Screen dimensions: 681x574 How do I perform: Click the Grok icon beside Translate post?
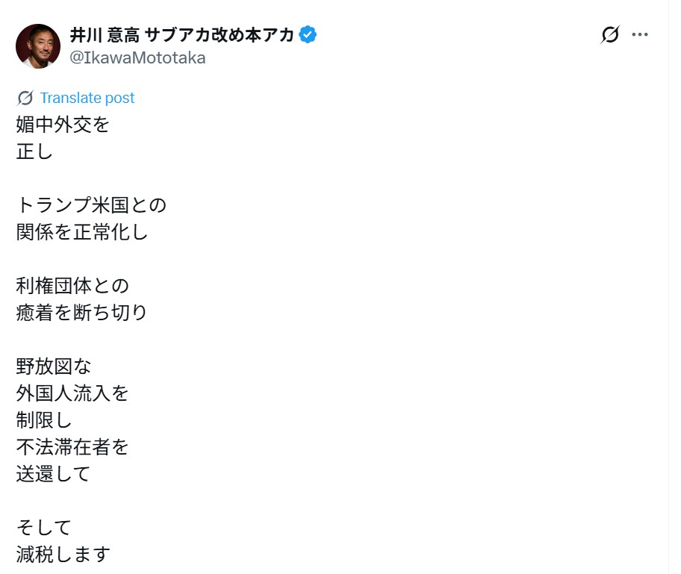[x=25, y=98]
